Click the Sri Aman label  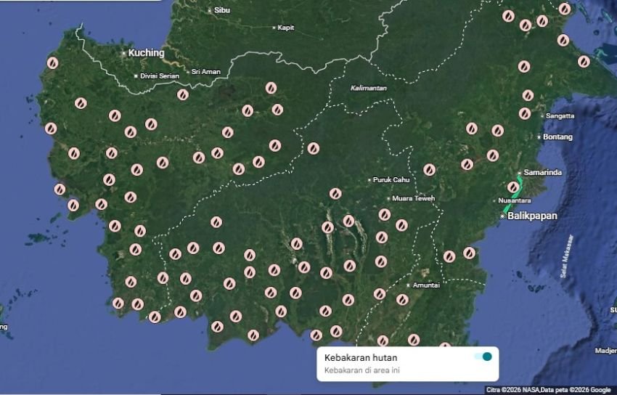pos(206,72)
